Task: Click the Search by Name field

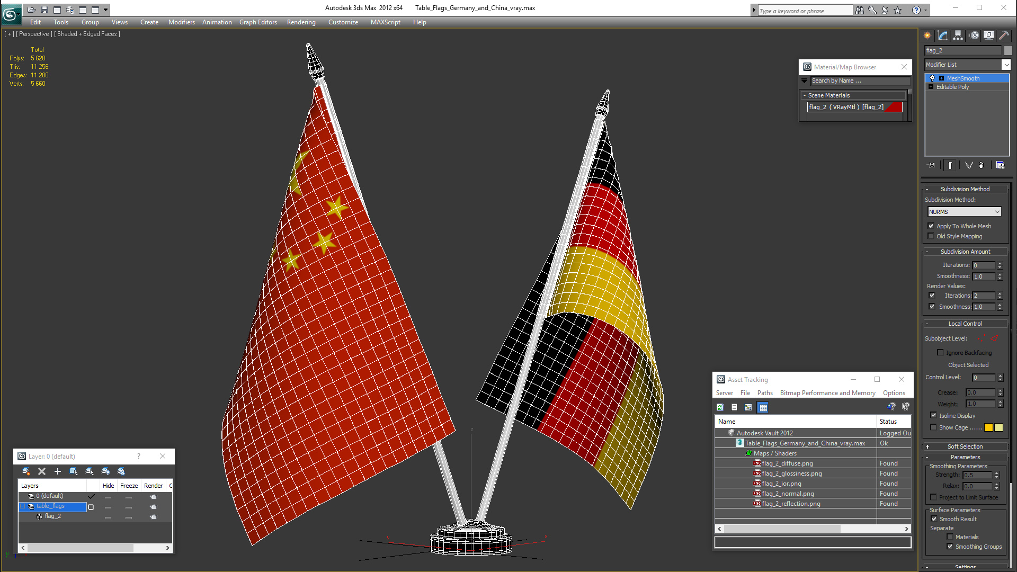Action: (859, 81)
